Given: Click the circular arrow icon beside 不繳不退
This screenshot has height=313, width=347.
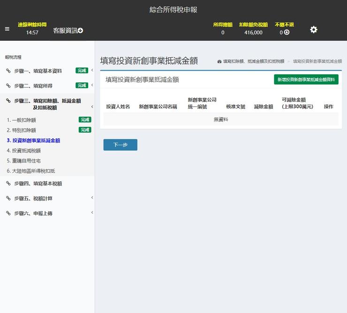Looking at the screenshot, I should (287, 32).
